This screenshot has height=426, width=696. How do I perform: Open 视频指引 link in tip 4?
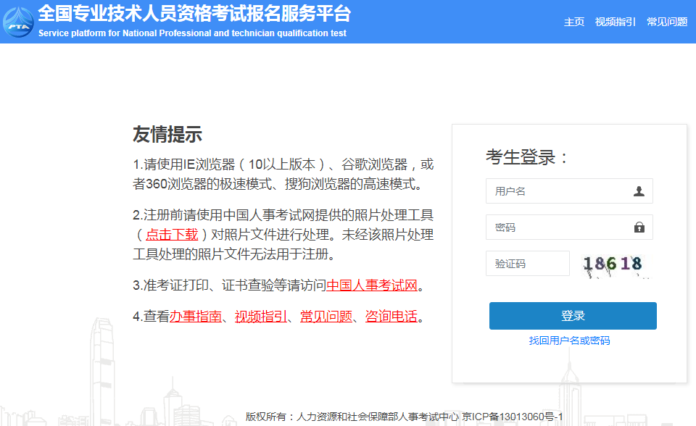point(261,317)
